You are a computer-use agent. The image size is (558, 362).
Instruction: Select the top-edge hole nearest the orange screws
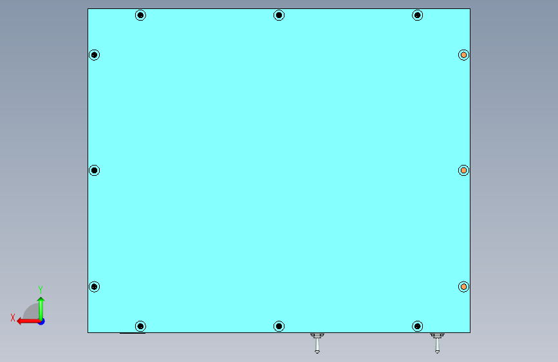[418, 15]
